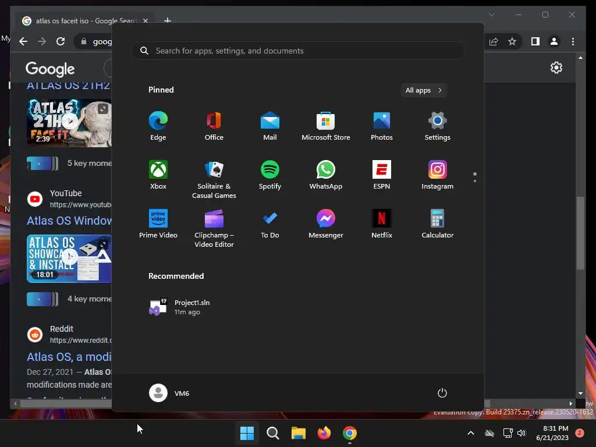The image size is (596, 447).
Task: Open the Edge app in Pinned
Action: click(158, 126)
